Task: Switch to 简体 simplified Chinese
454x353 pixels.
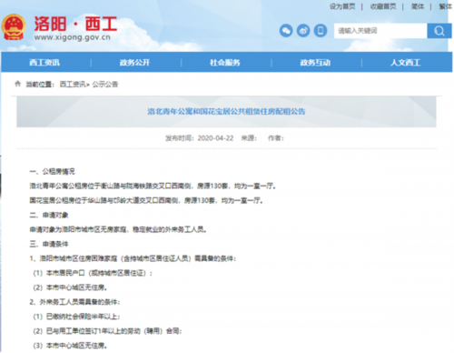Action: point(418,6)
